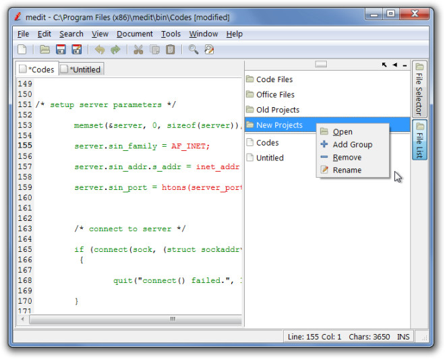Select the File Selector side tab
Image resolution: width=445 pixels, height=359 pixels.
419,89
